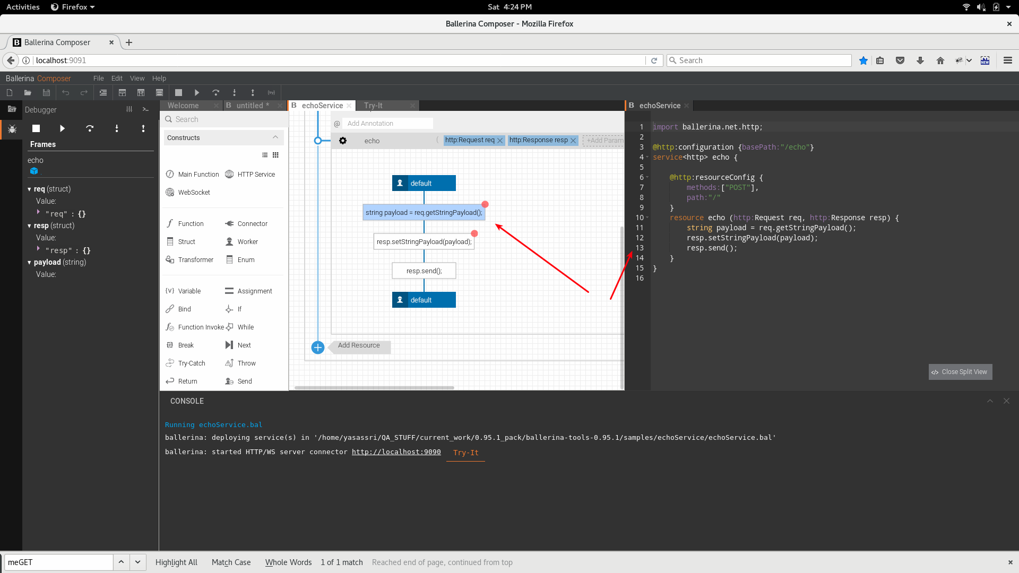The width and height of the screenshot is (1019, 573).
Task: Click the blue Add Resource plus icon
Action: point(318,348)
